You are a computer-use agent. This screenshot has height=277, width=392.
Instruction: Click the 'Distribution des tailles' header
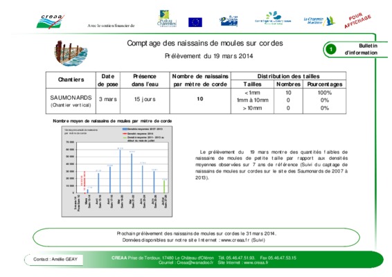(x=289, y=76)
